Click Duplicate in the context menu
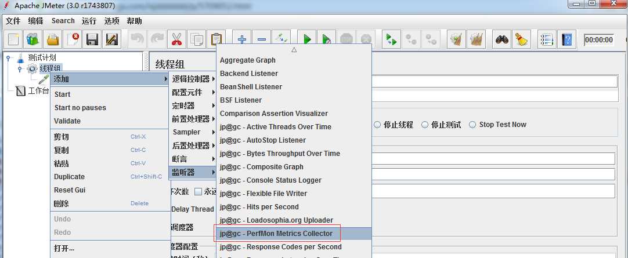 [109, 177]
